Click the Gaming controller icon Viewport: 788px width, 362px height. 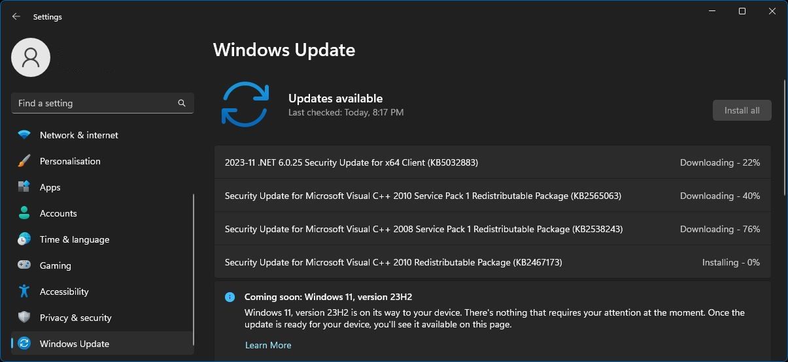coord(24,265)
